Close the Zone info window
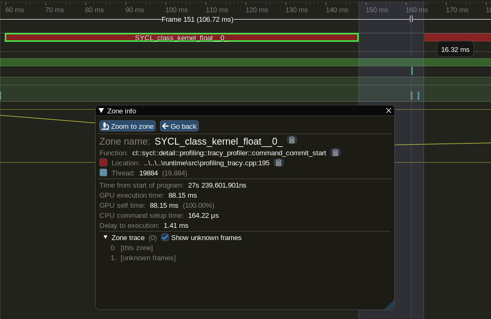Screen dimensions: 491x319 pyautogui.click(x=388, y=111)
